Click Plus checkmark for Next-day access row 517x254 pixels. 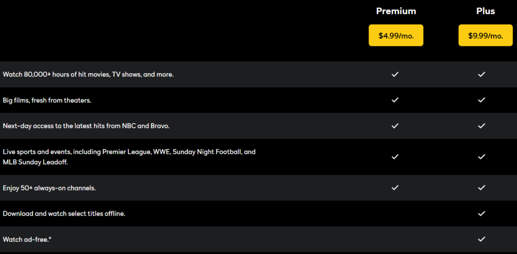[482, 125]
